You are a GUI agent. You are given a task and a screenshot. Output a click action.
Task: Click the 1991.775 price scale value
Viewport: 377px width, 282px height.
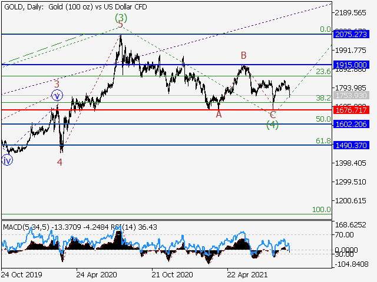click(350, 51)
